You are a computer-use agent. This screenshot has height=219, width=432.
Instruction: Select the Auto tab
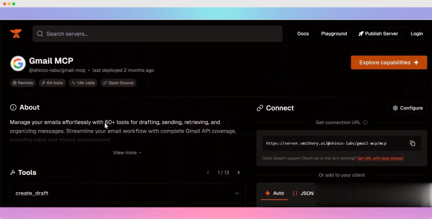click(274, 193)
